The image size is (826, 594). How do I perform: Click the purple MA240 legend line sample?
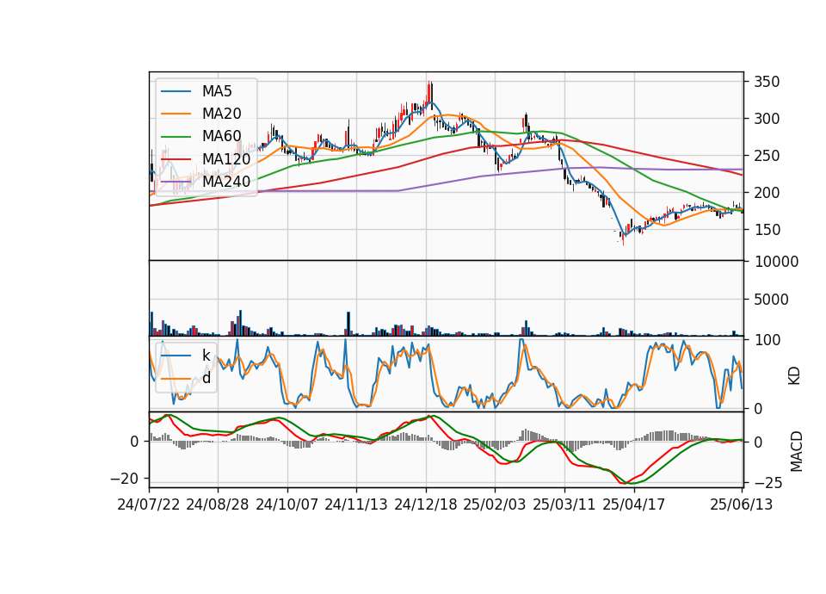[x=176, y=182]
